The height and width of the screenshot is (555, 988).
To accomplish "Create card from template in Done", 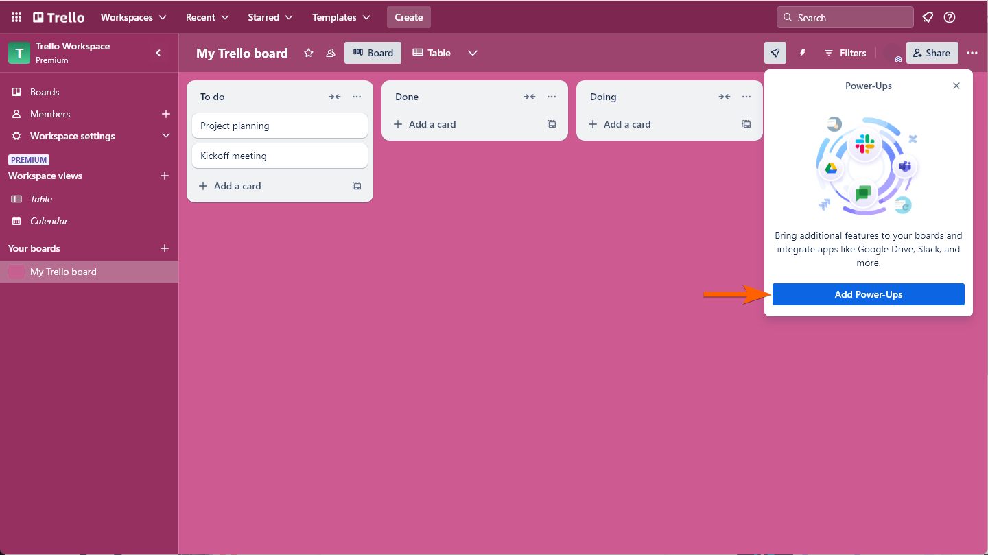I will point(552,124).
